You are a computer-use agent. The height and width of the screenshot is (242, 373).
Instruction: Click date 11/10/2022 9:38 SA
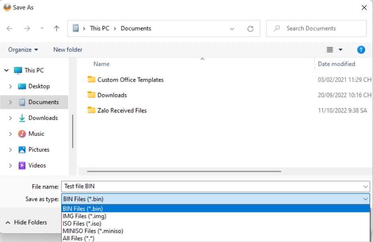342,111
